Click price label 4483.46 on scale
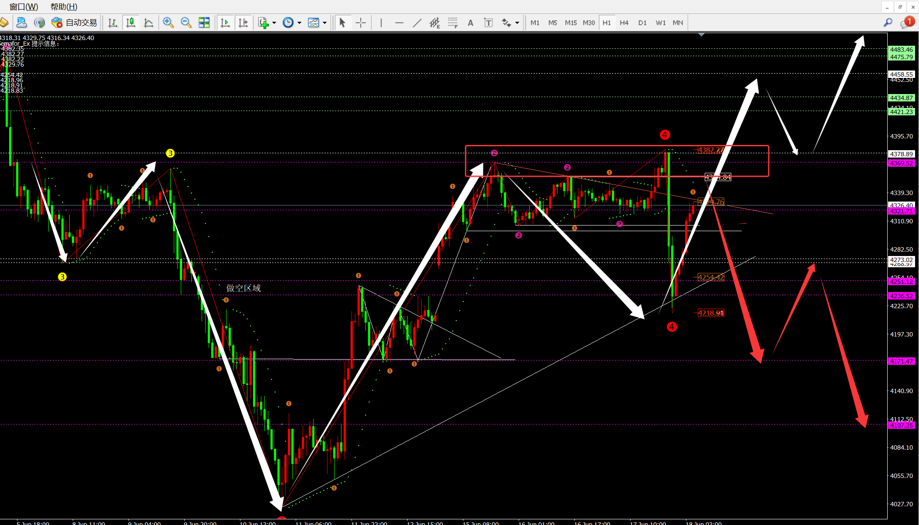Screen dimensions: 919x525 point(902,50)
